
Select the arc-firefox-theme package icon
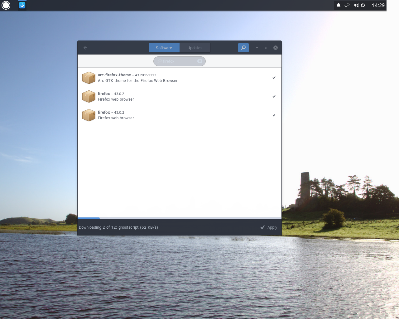tap(89, 78)
